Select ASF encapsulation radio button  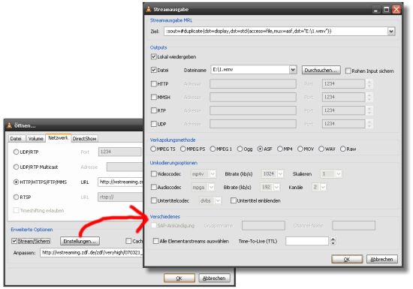[x=260, y=149]
